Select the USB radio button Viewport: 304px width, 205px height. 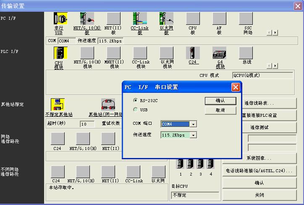135,110
